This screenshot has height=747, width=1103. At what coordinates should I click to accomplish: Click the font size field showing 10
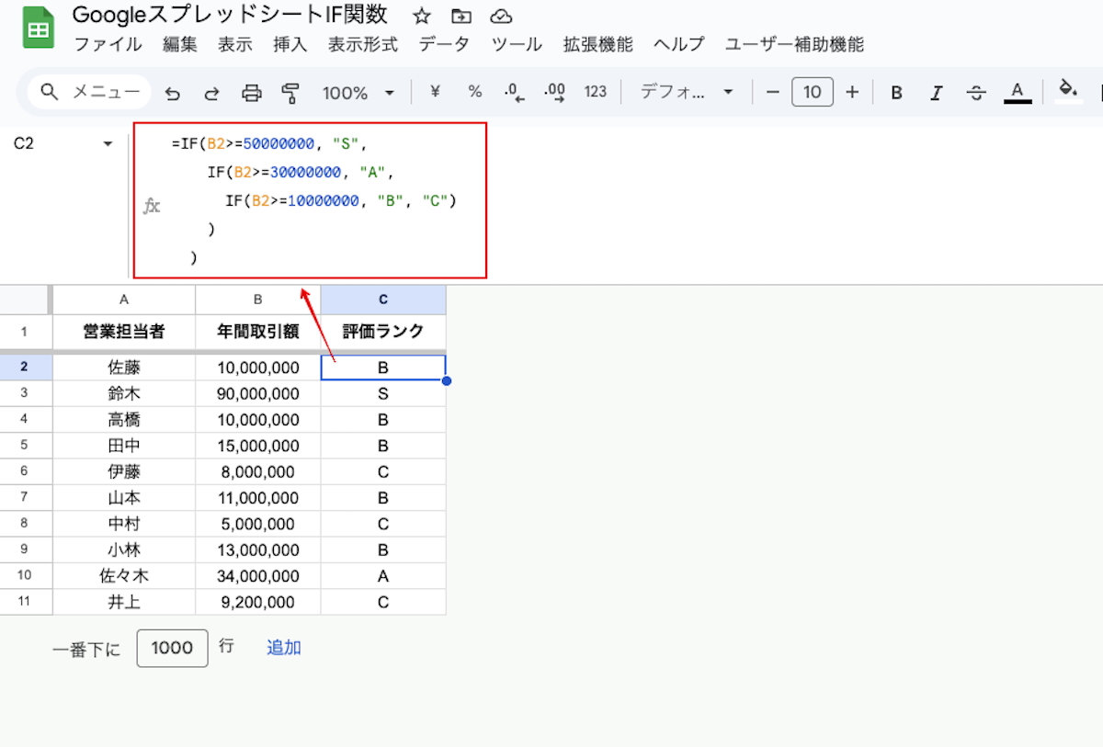pos(813,92)
